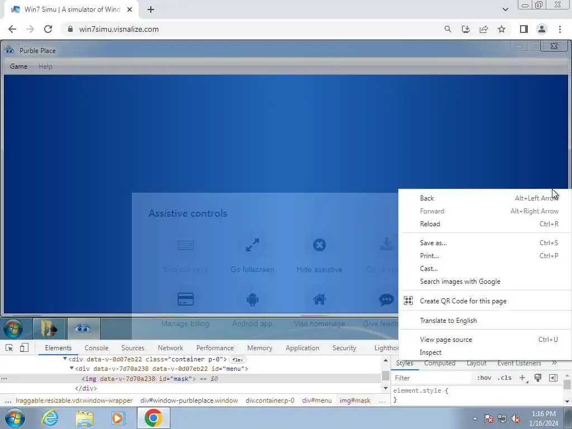Select Reload in the context menu

point(485,224)
